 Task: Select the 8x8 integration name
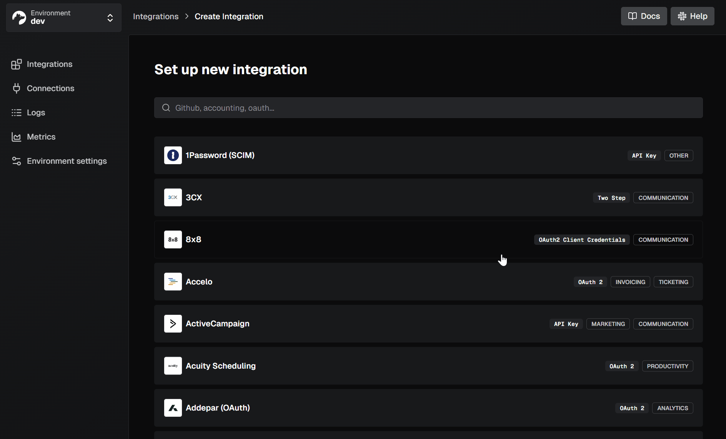pos(193,239)
